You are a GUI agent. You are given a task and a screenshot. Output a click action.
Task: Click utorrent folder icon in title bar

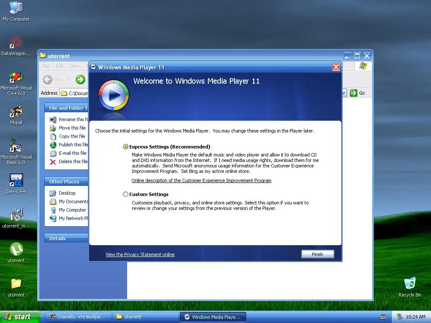tap(43, 56)
